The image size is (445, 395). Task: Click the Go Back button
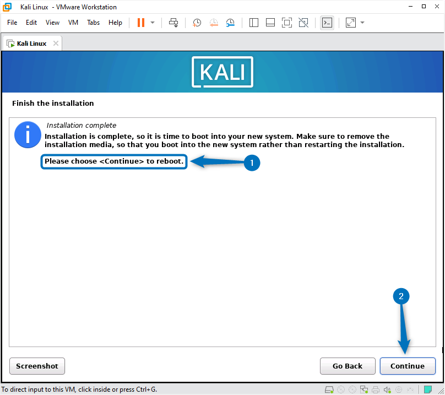[x=348, y=366]
